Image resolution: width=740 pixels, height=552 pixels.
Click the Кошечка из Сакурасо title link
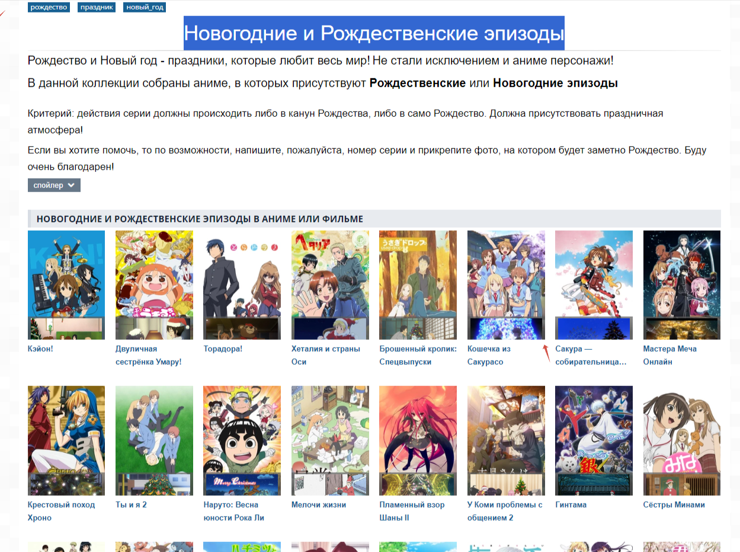click(489, 355)
